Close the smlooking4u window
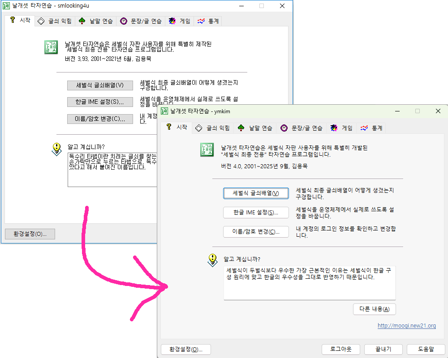Viewport: 448px width, 358px height. (x=282, y=6)
